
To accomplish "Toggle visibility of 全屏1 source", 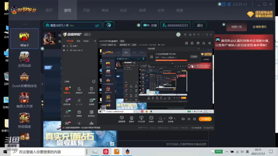I will (64, 46).
